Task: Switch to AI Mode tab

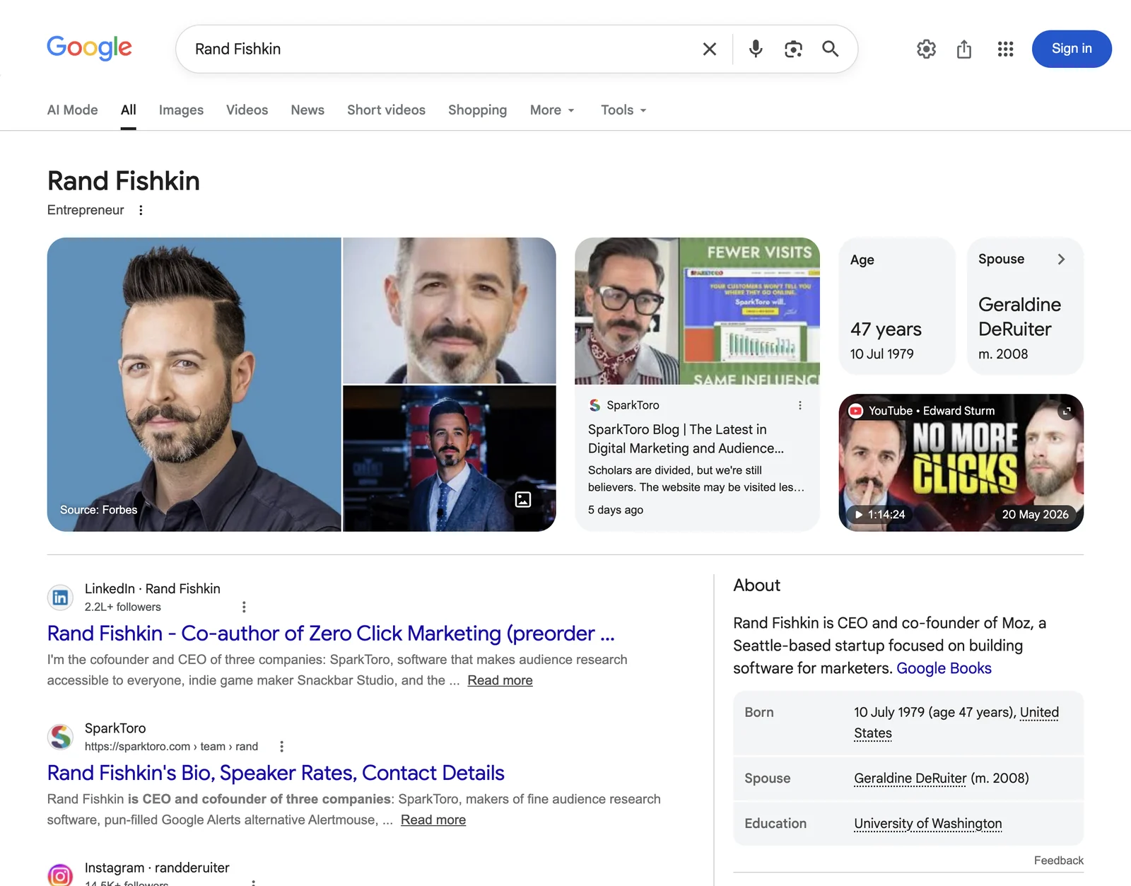Action: point(73,110)
